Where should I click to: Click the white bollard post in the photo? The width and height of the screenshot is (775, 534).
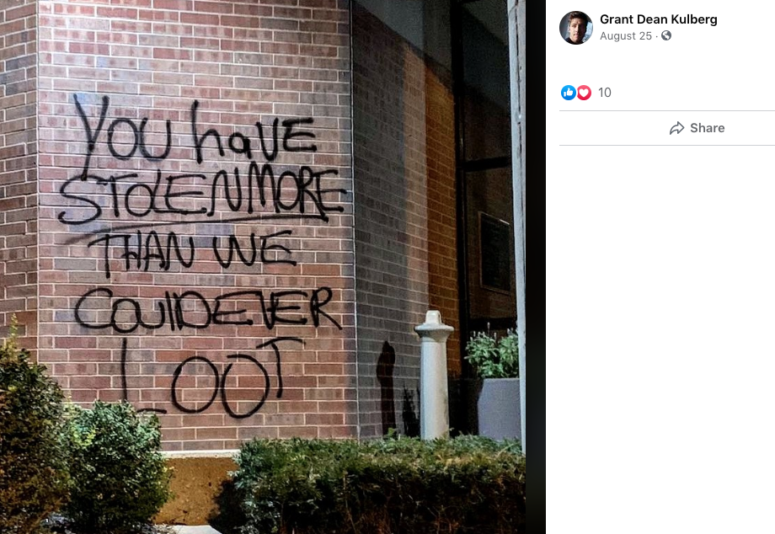tap(434, 375)
